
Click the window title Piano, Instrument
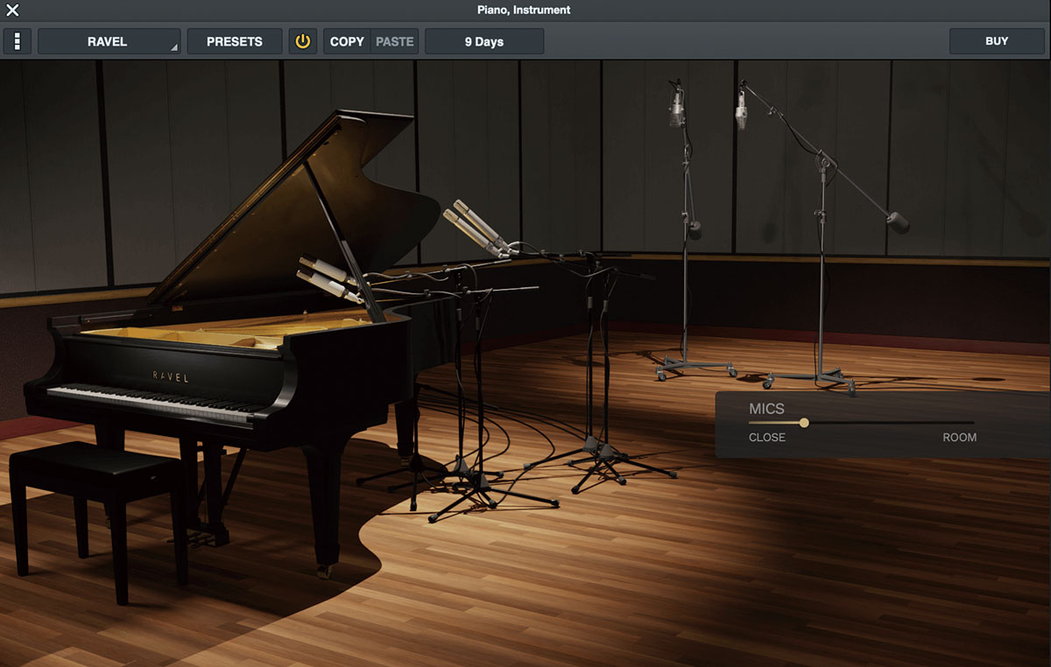[525, 11]
